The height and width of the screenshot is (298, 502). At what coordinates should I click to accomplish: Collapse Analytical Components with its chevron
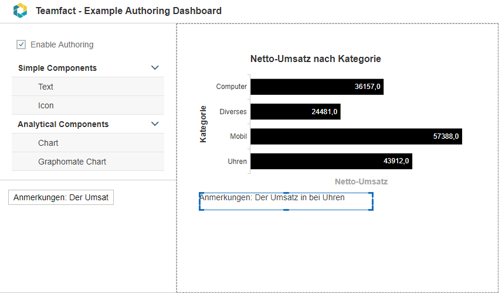[x=155, y=124]
